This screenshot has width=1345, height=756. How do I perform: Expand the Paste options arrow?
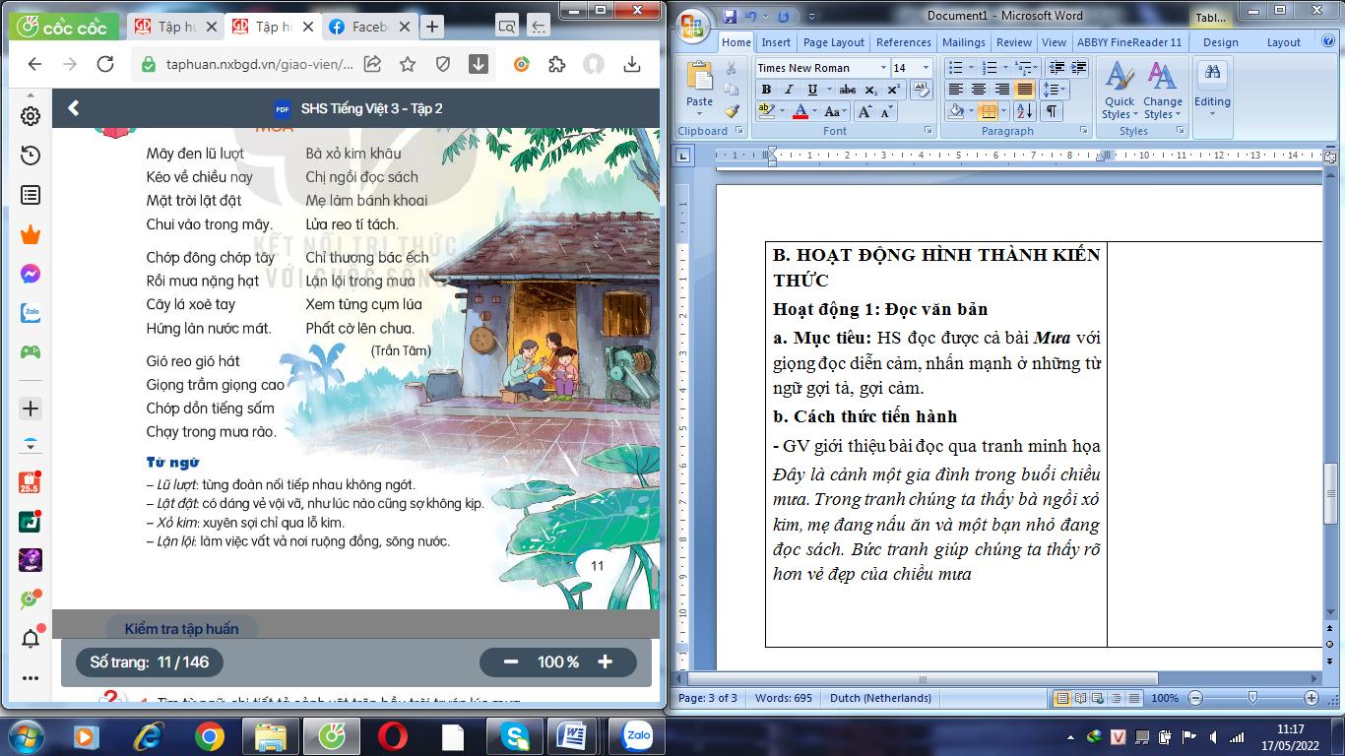point(700,111)
